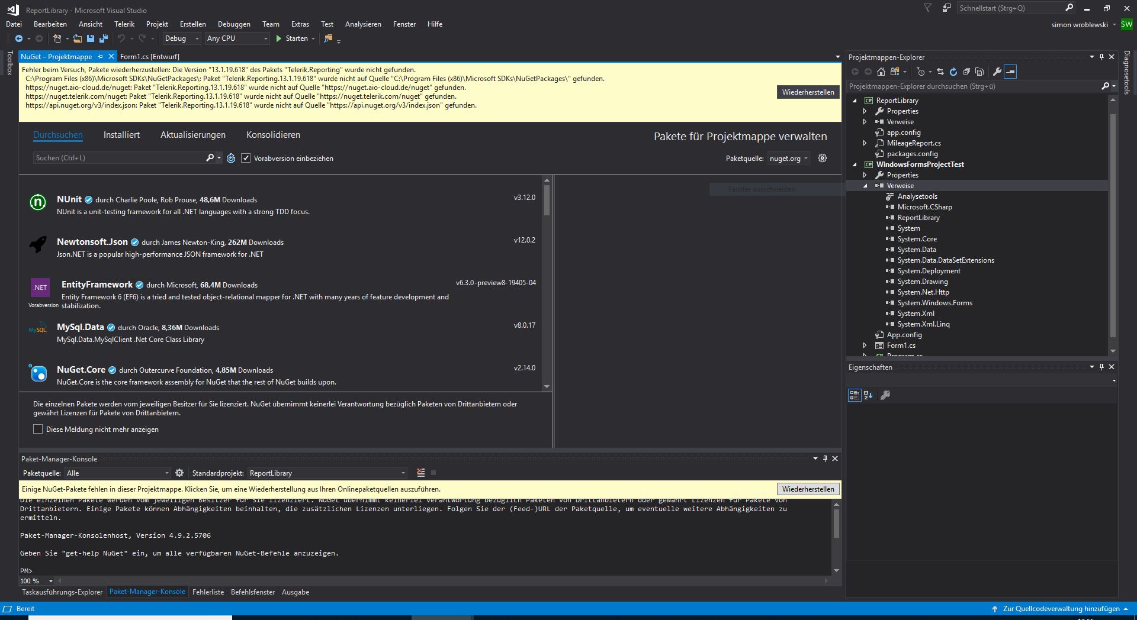Click Wiederherstellen in the top error banner
Screen dimensions: 1137x620
point(808,92)
